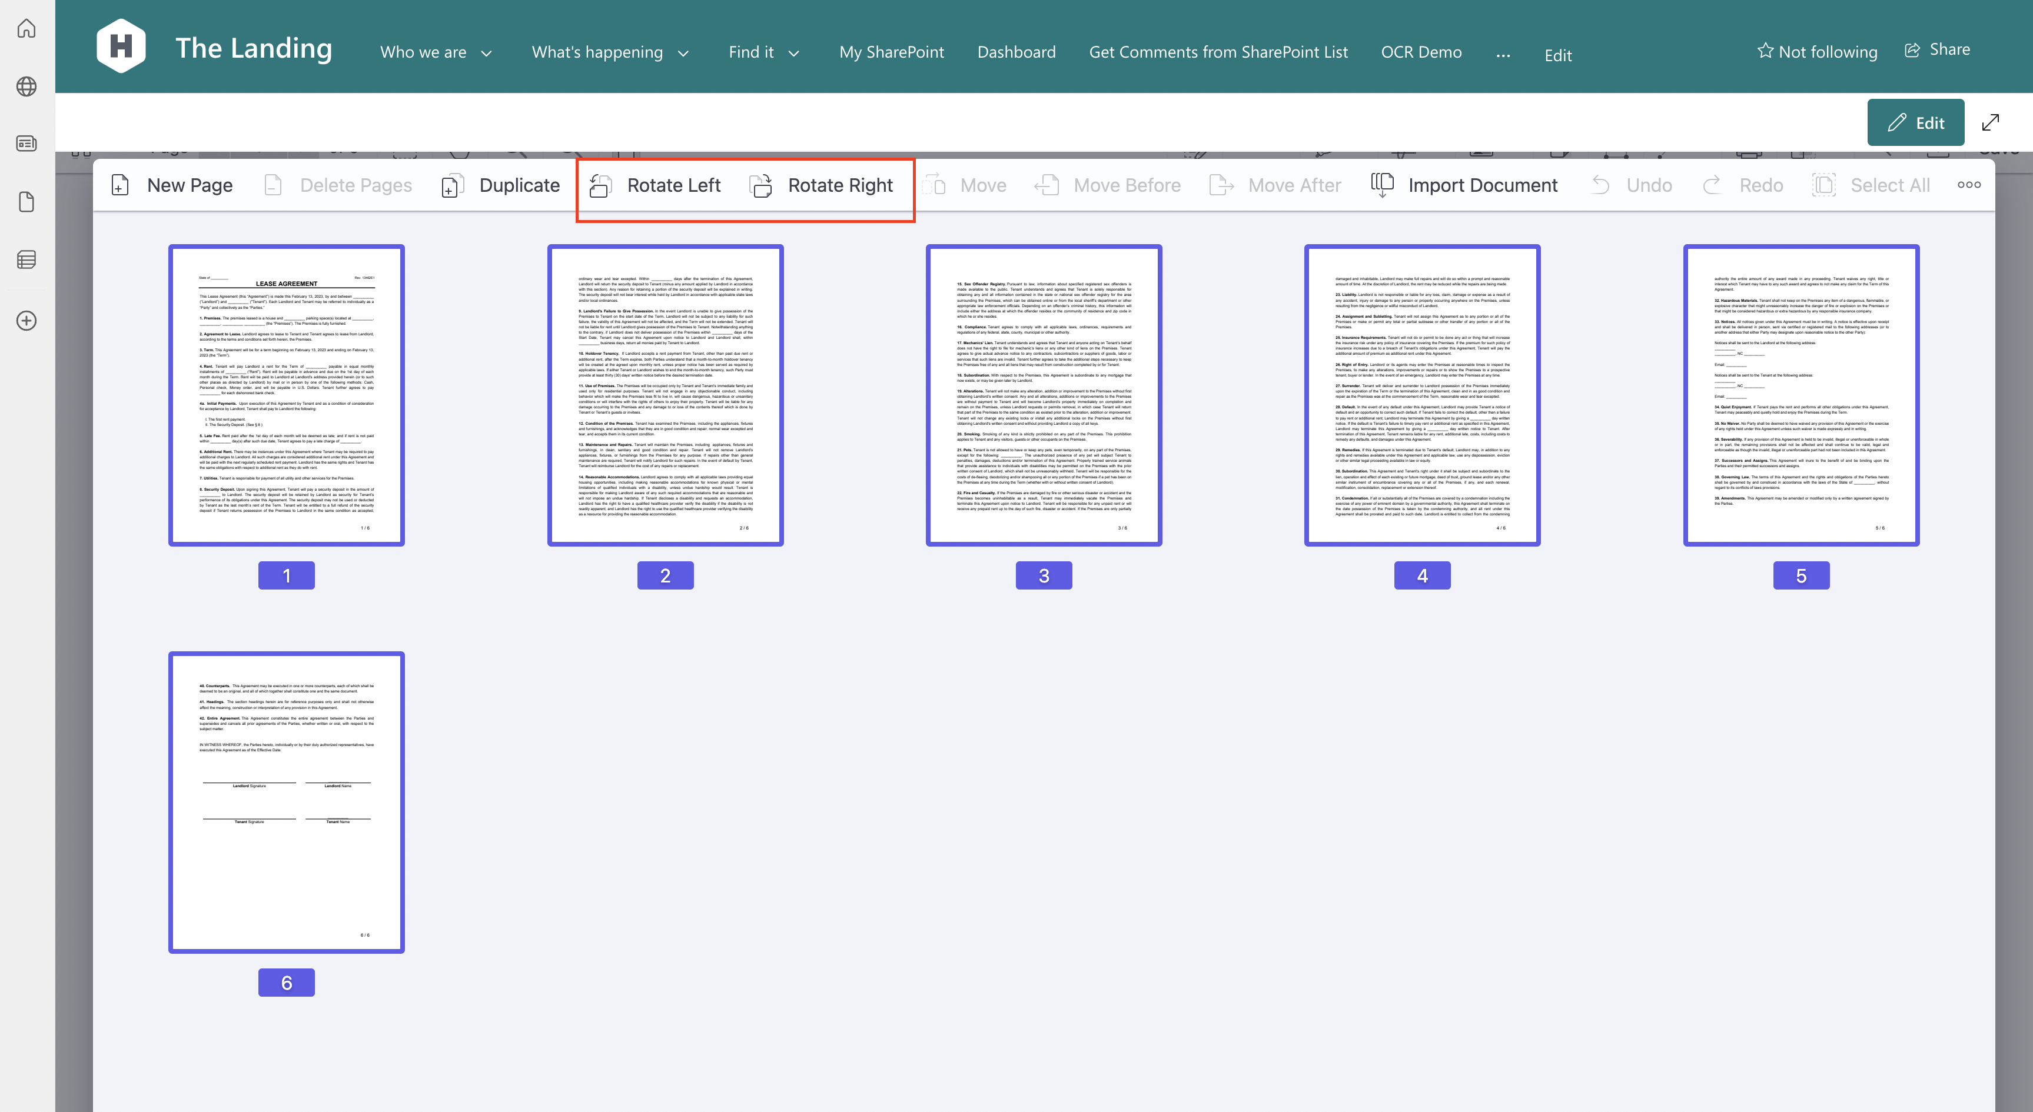This screenshot has width=2033, height=1112.
Task: Toggle Not following for this site
Action: coord(1818,51)
